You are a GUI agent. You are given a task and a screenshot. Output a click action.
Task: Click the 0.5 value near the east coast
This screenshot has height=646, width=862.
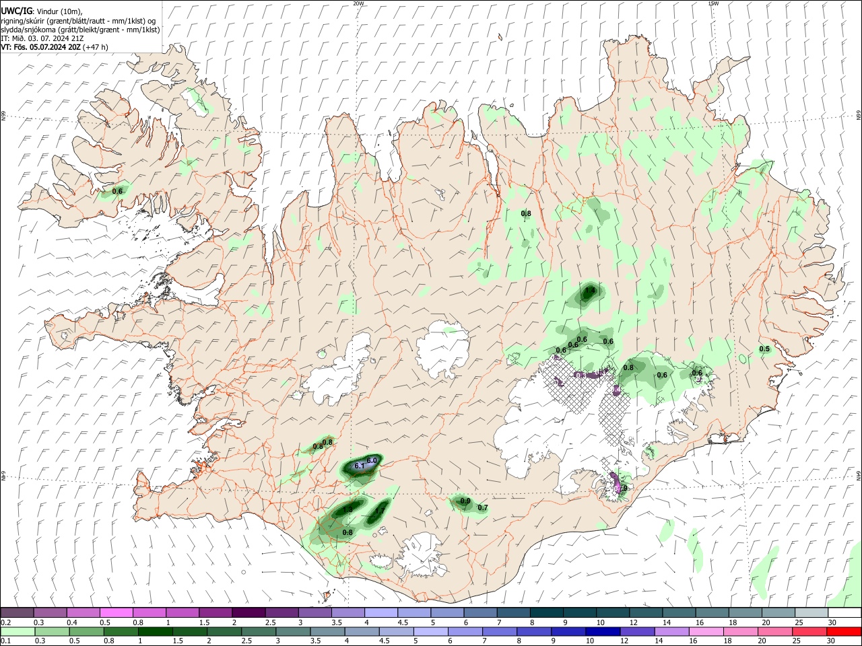tap(764, 349)
